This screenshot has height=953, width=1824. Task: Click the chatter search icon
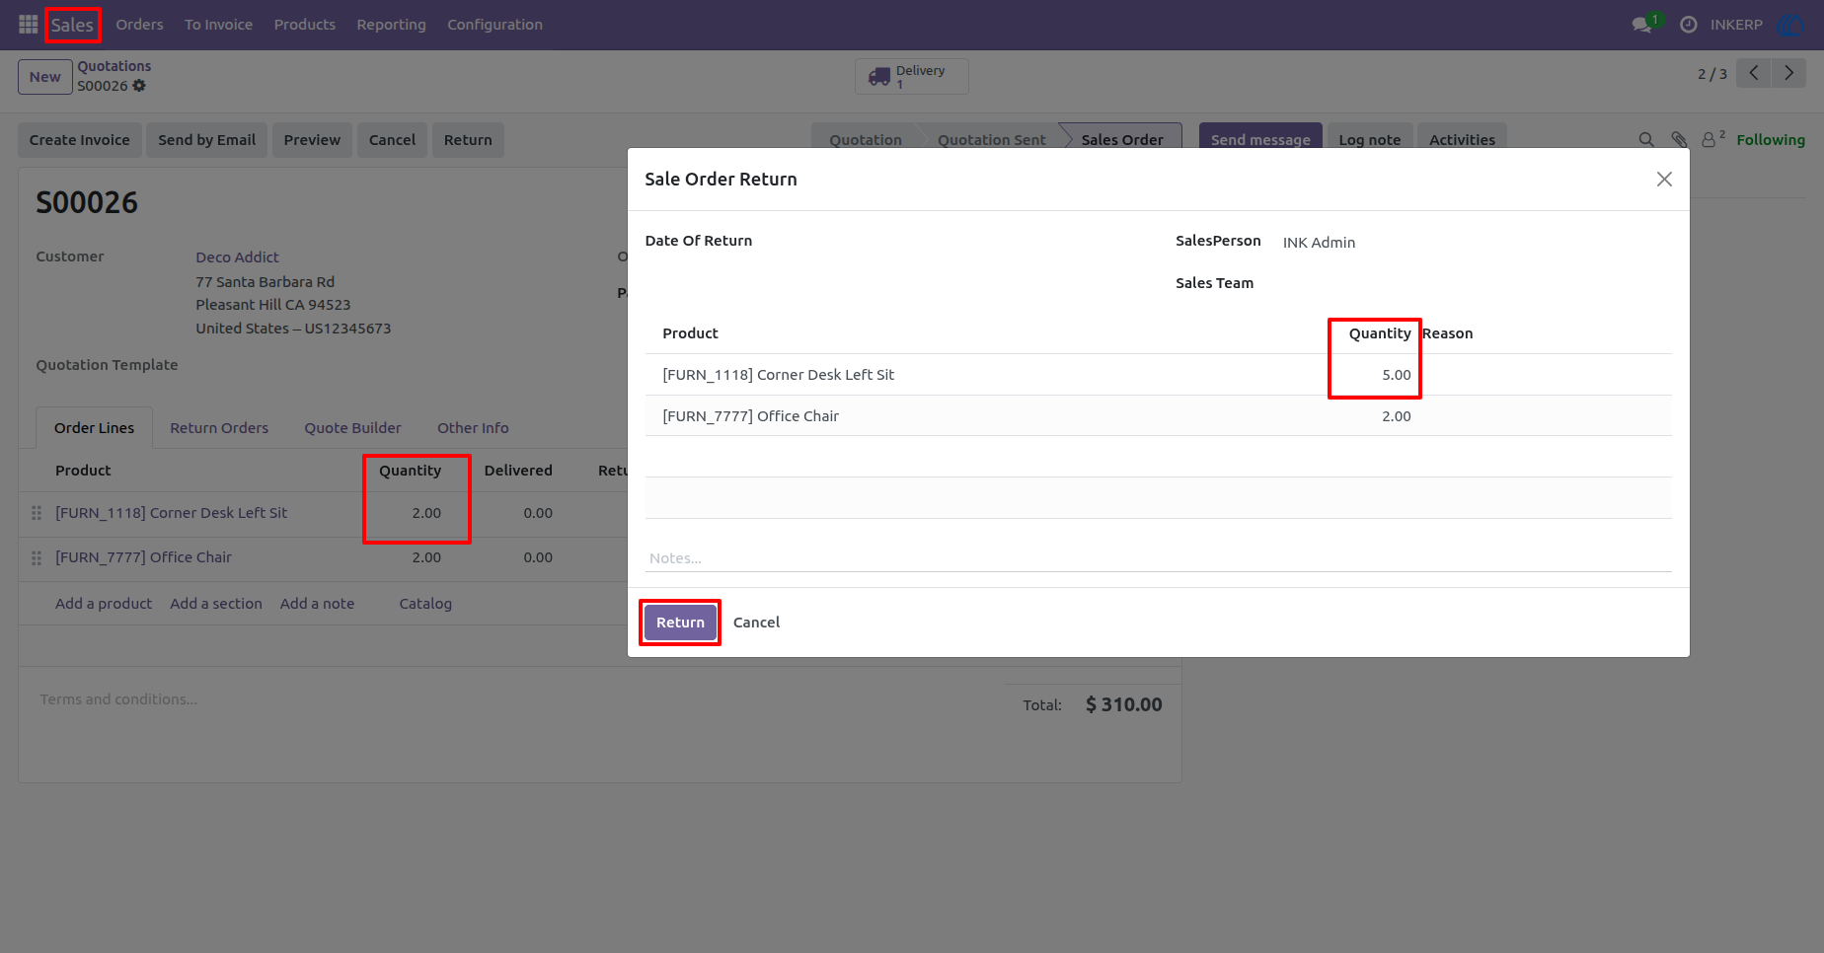pyautogui.click(x=1646, y=140)
